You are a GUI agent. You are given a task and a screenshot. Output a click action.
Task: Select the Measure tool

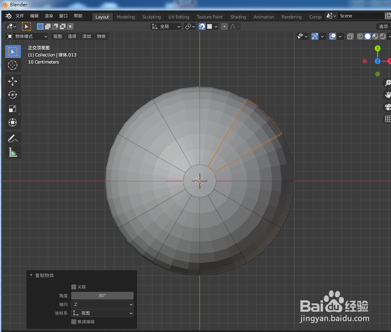[x=12, y=152]
